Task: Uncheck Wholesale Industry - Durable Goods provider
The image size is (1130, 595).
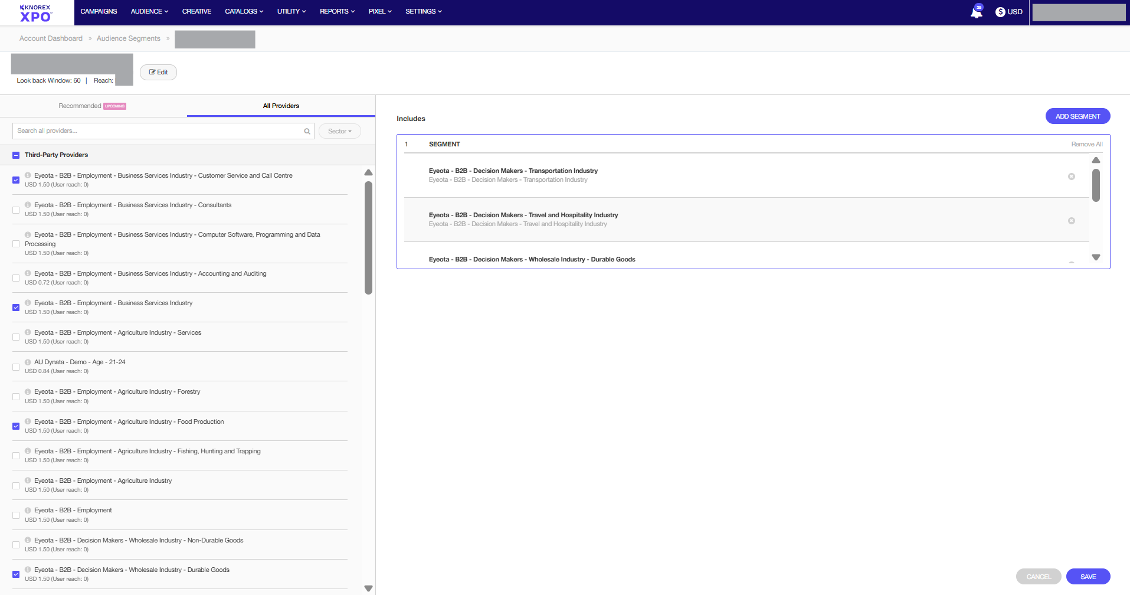Action: (x=16, y=574)
